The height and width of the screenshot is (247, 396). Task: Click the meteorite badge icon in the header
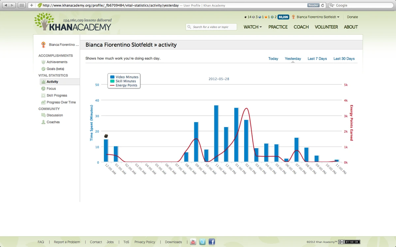tap(245, 17)
